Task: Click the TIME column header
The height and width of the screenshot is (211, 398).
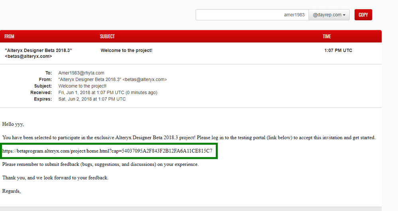Action: [x=327, y=36]
